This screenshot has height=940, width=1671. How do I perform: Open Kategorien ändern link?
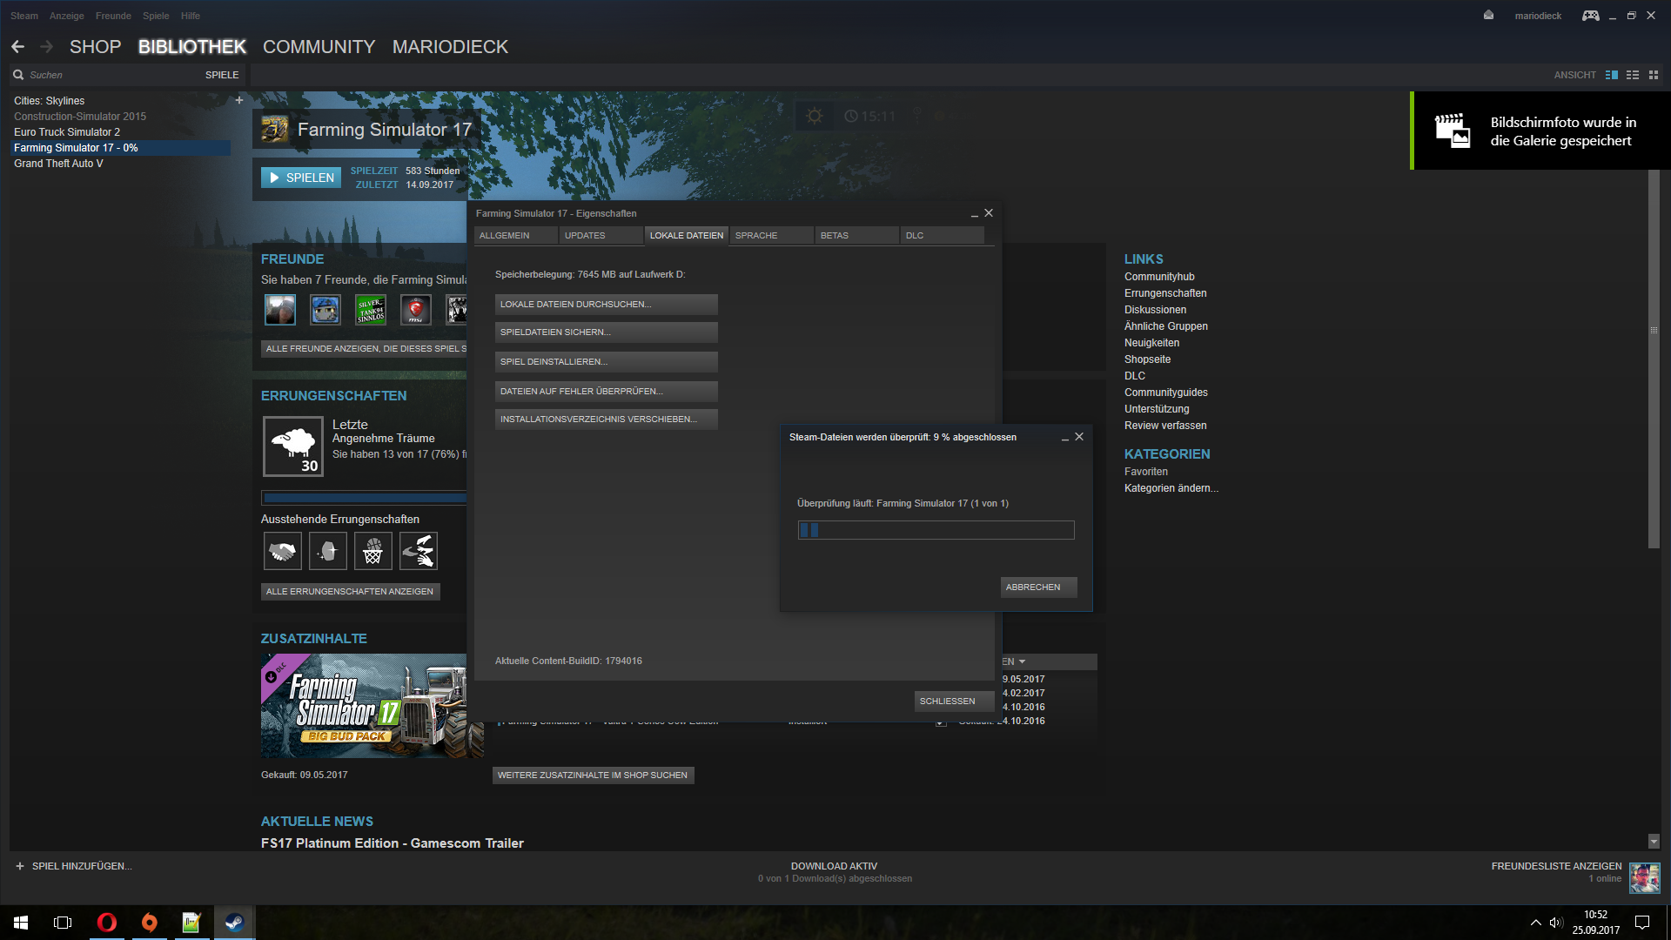tap(1171, 488)
